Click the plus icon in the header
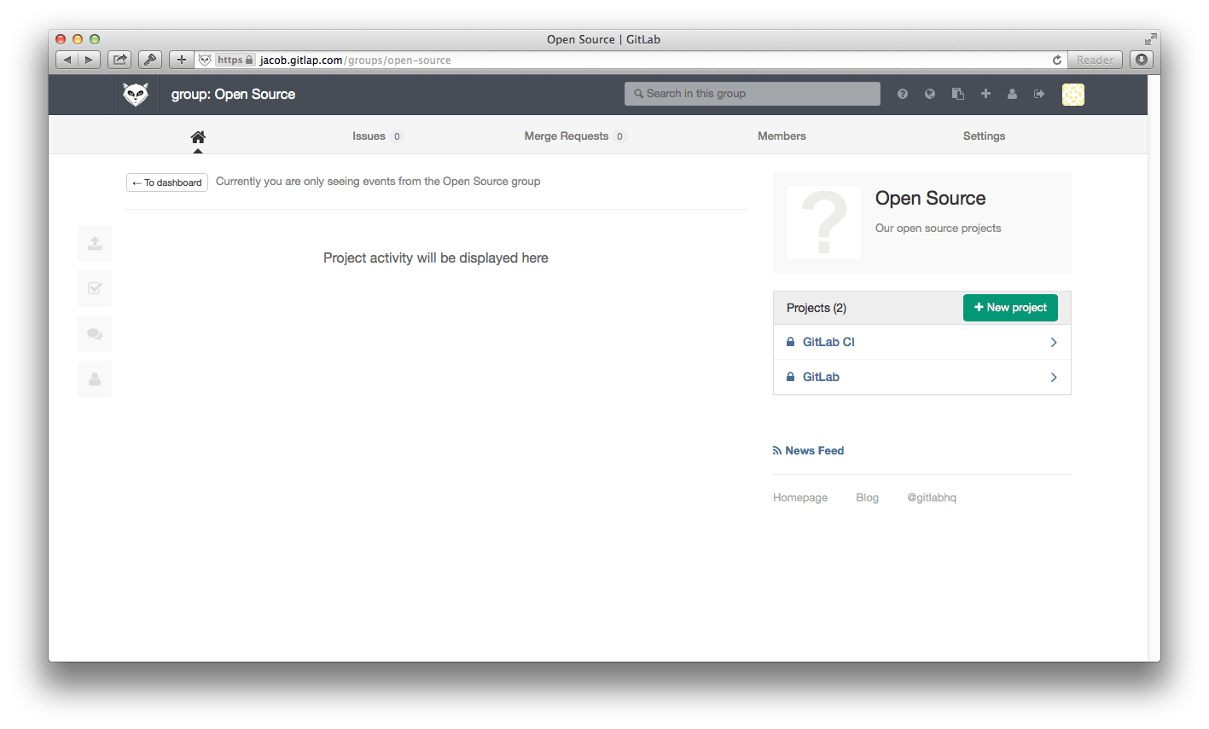The image size is (1209, 729). point(985,94)
